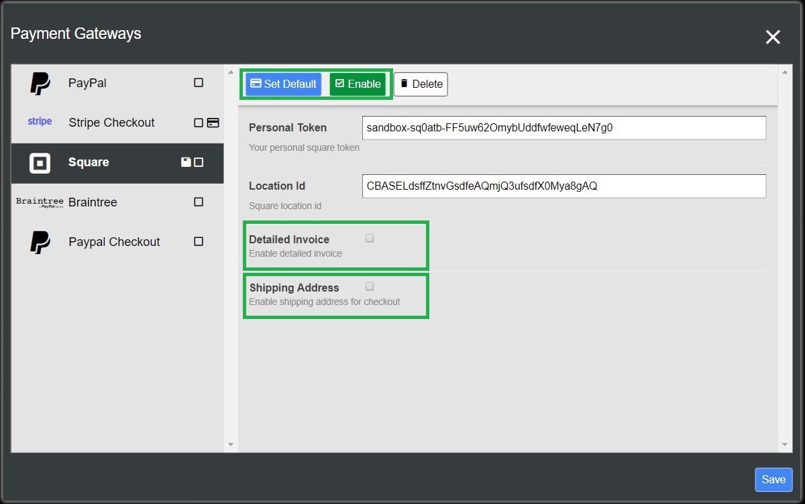
Task: Click the Square logo icon
Action: 40,163
